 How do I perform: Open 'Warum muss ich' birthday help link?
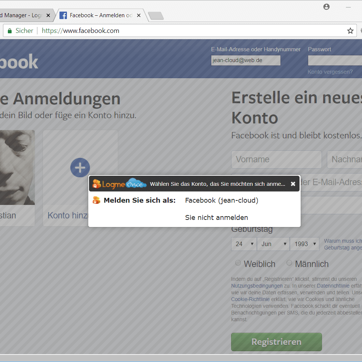pos(343,244)
